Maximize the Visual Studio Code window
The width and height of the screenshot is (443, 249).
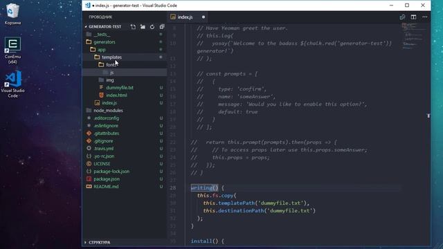point(407,6)
